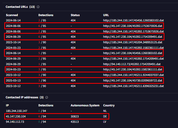The height and width of the screenshot is (128, 178).
Task: Select IP address 45.147.230.104 entry
Action: click(16, 116)
